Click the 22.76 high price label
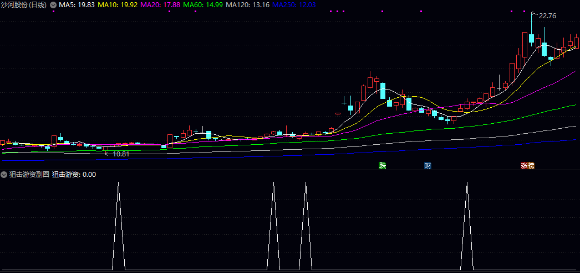 547,16
